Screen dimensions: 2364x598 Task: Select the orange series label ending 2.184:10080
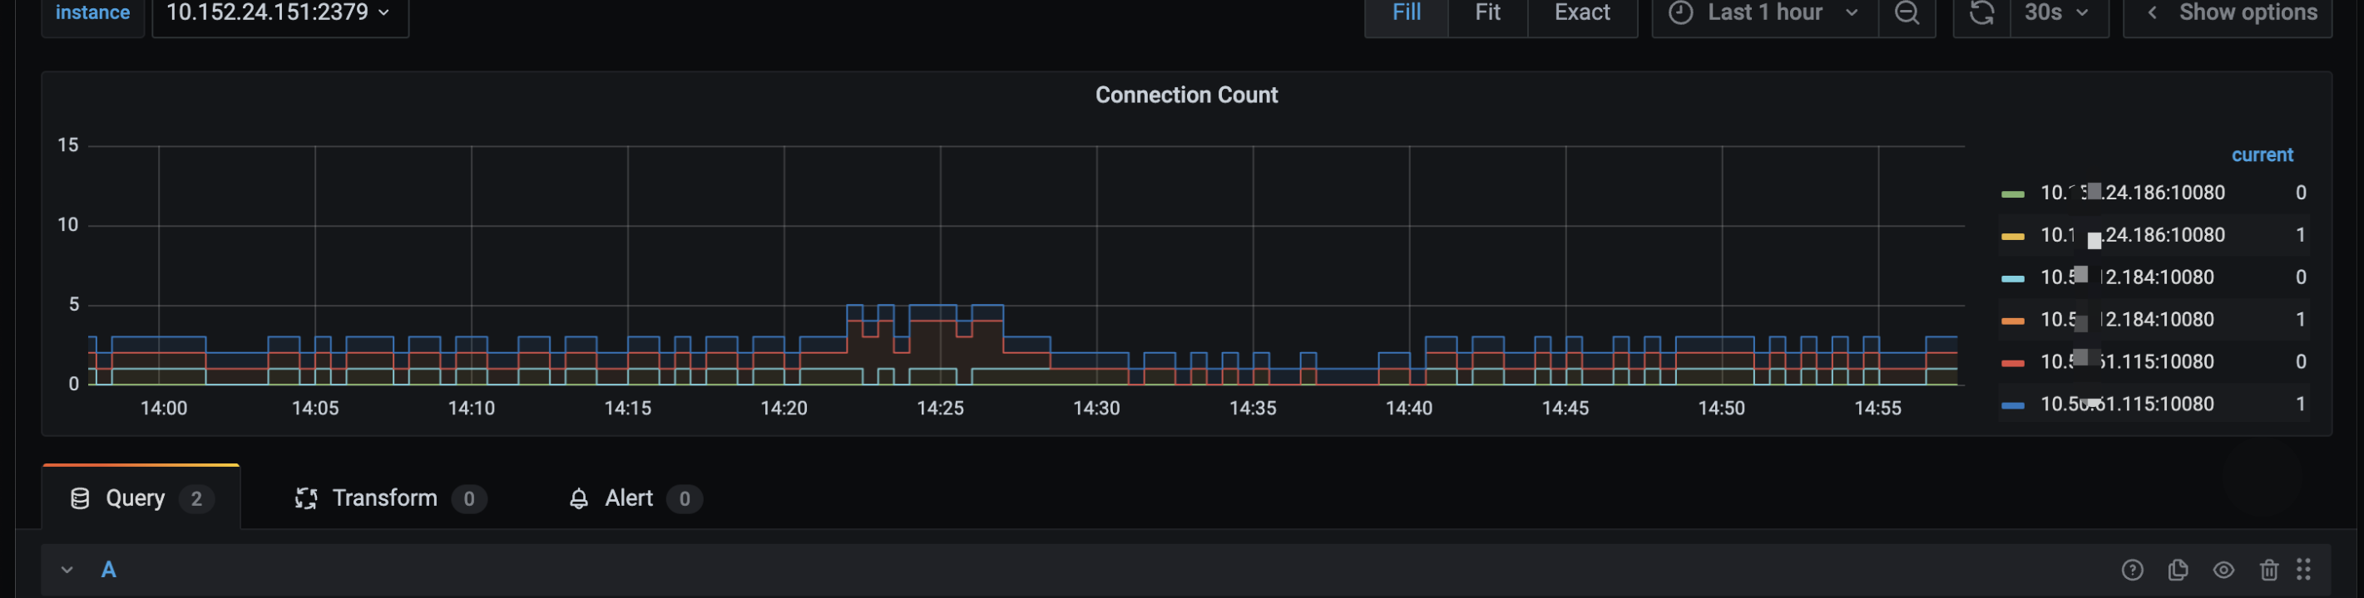2127,320
